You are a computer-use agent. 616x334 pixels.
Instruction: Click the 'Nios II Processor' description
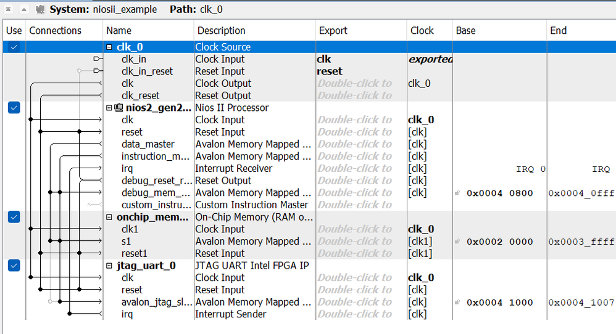click(x=232, y=108)
